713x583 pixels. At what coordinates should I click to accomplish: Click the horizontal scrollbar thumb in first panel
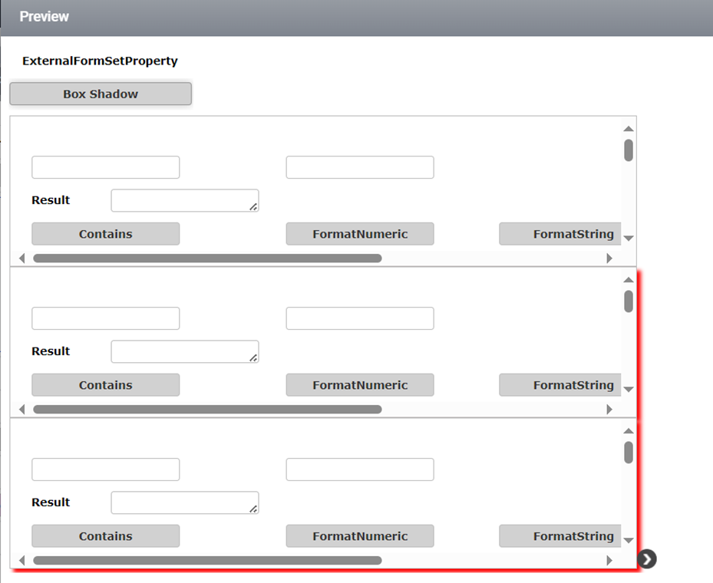207,258
